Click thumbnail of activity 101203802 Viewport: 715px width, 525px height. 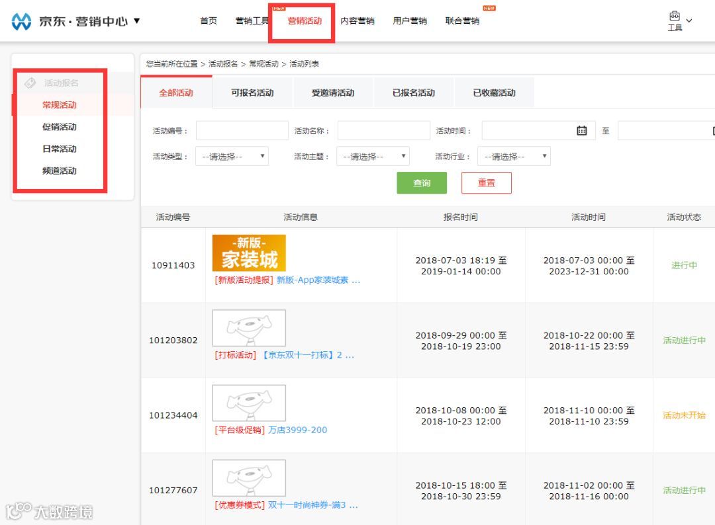(249, 328)
